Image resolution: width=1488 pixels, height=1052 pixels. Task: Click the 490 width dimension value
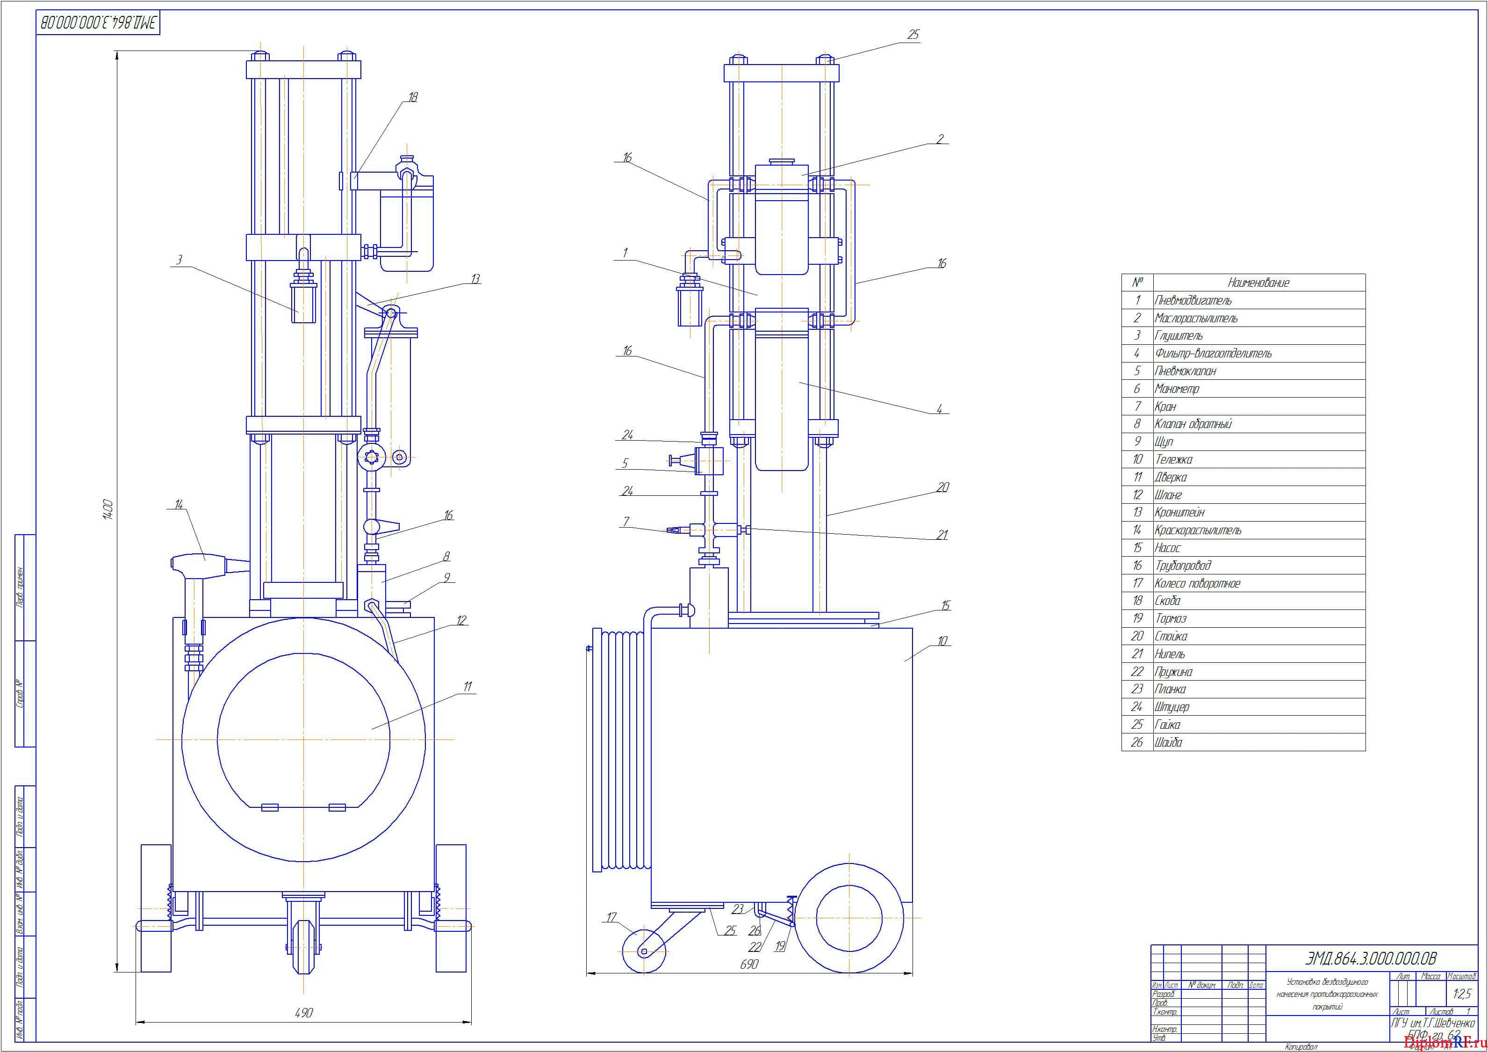[303, 1012]
